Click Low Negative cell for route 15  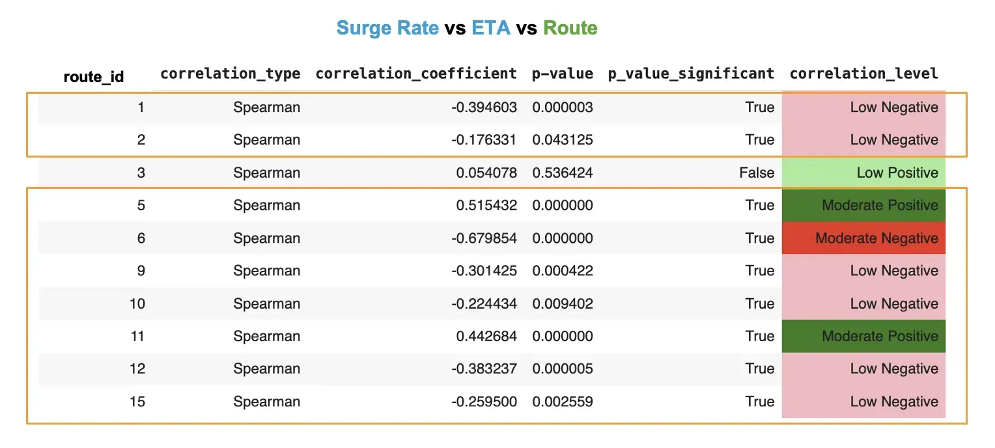(x=863, y=401)
